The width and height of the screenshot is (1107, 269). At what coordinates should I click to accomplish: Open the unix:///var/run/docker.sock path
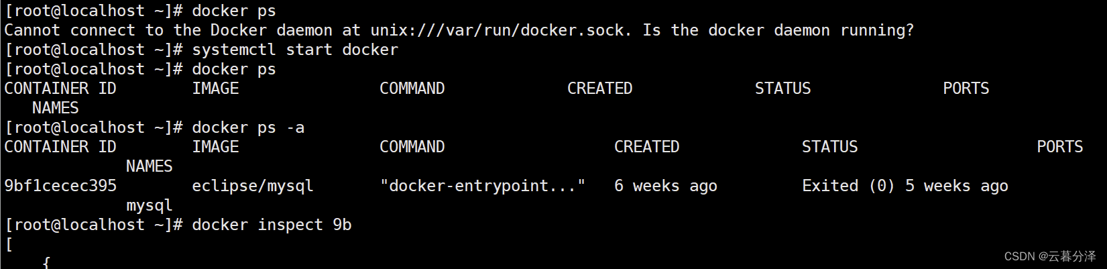(500, 30)
